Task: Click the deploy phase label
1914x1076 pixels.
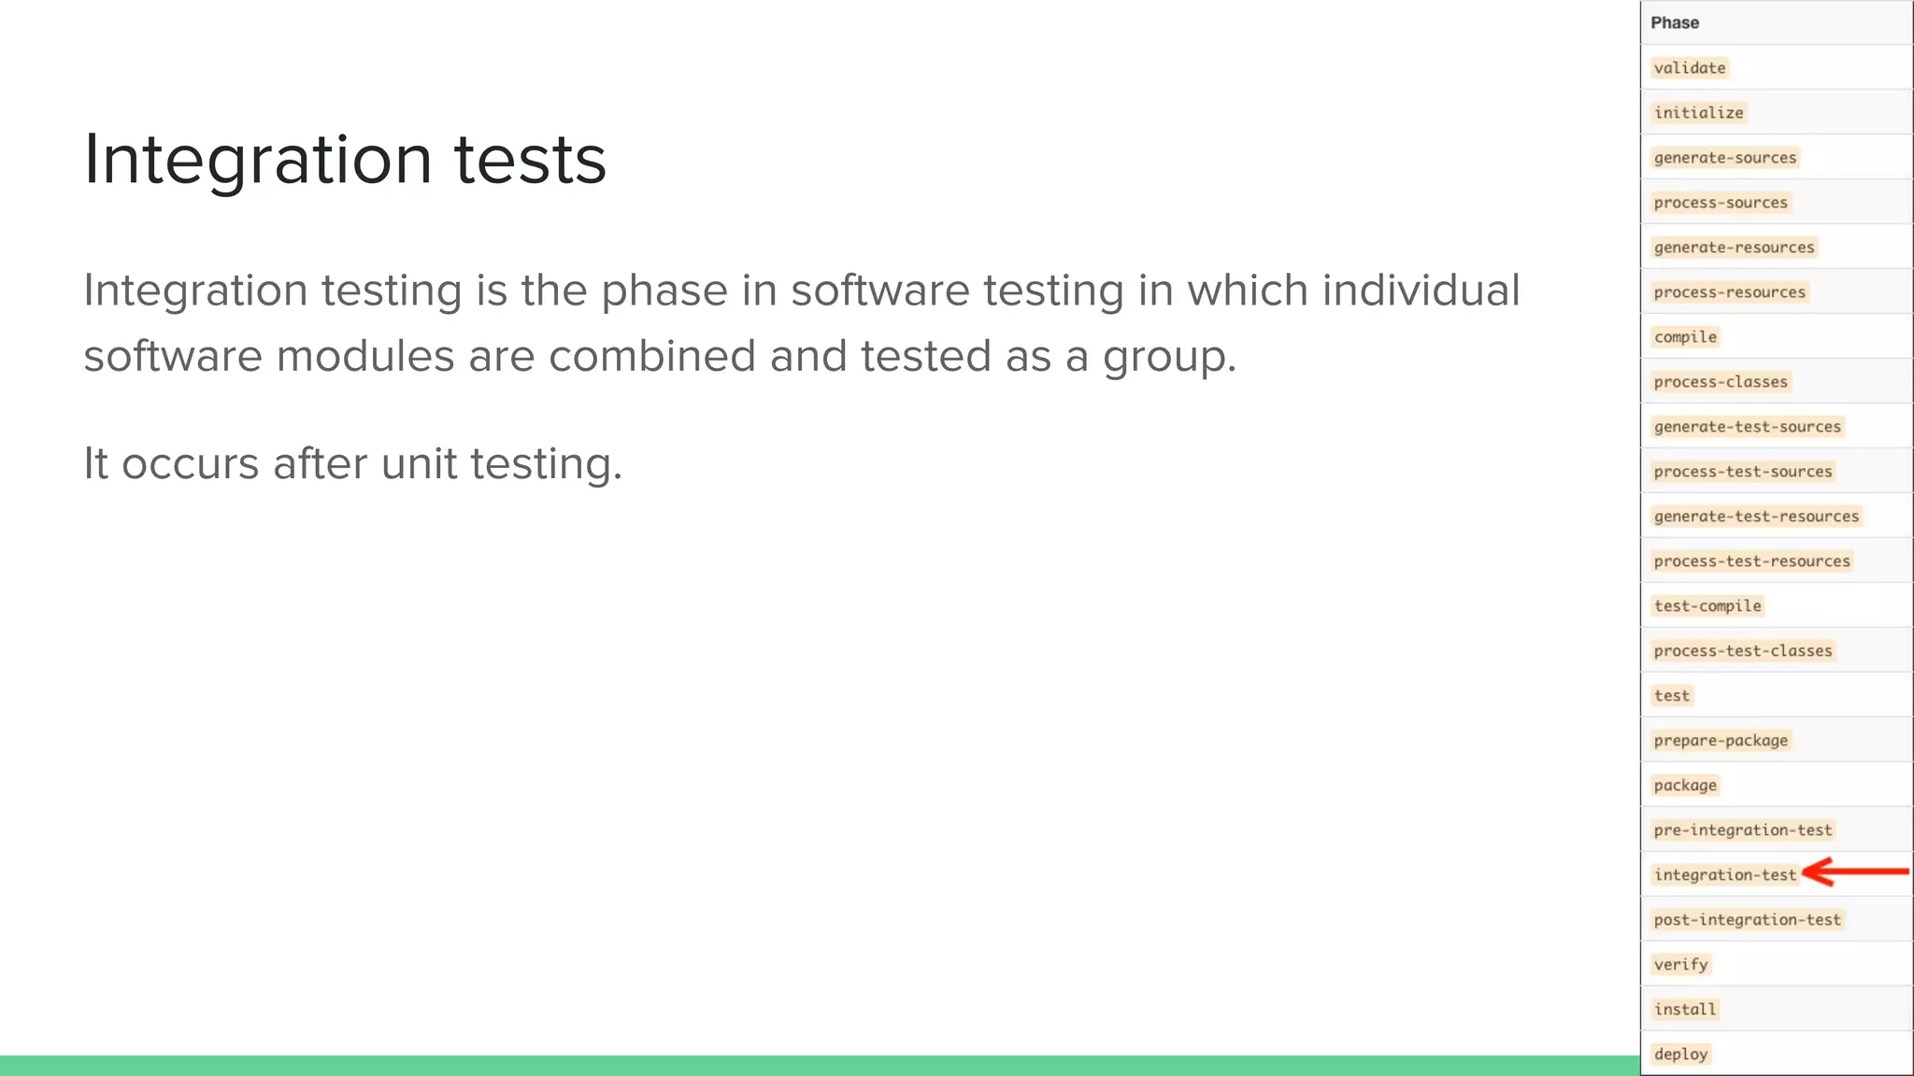Action: point(1680,1055)
